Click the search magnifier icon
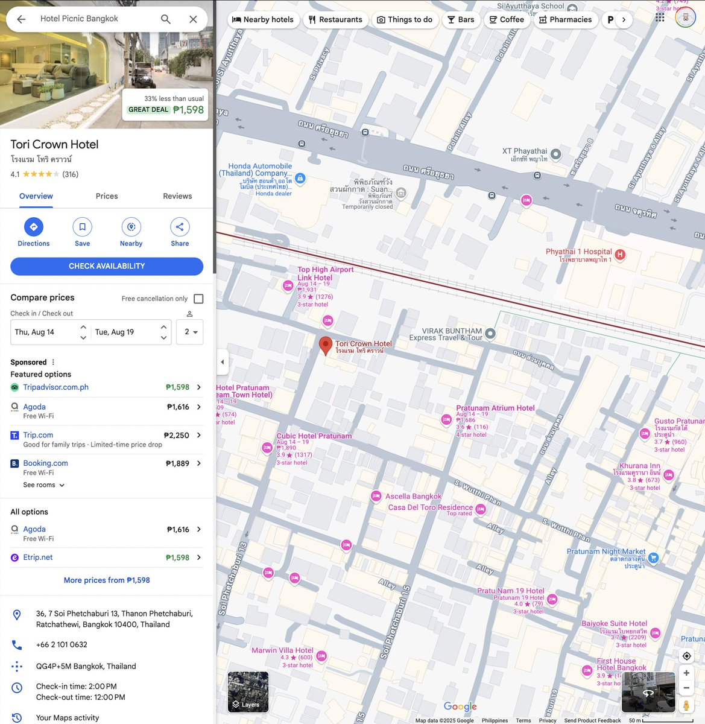The height and width of the screenshot is (724, 705). 165,19
